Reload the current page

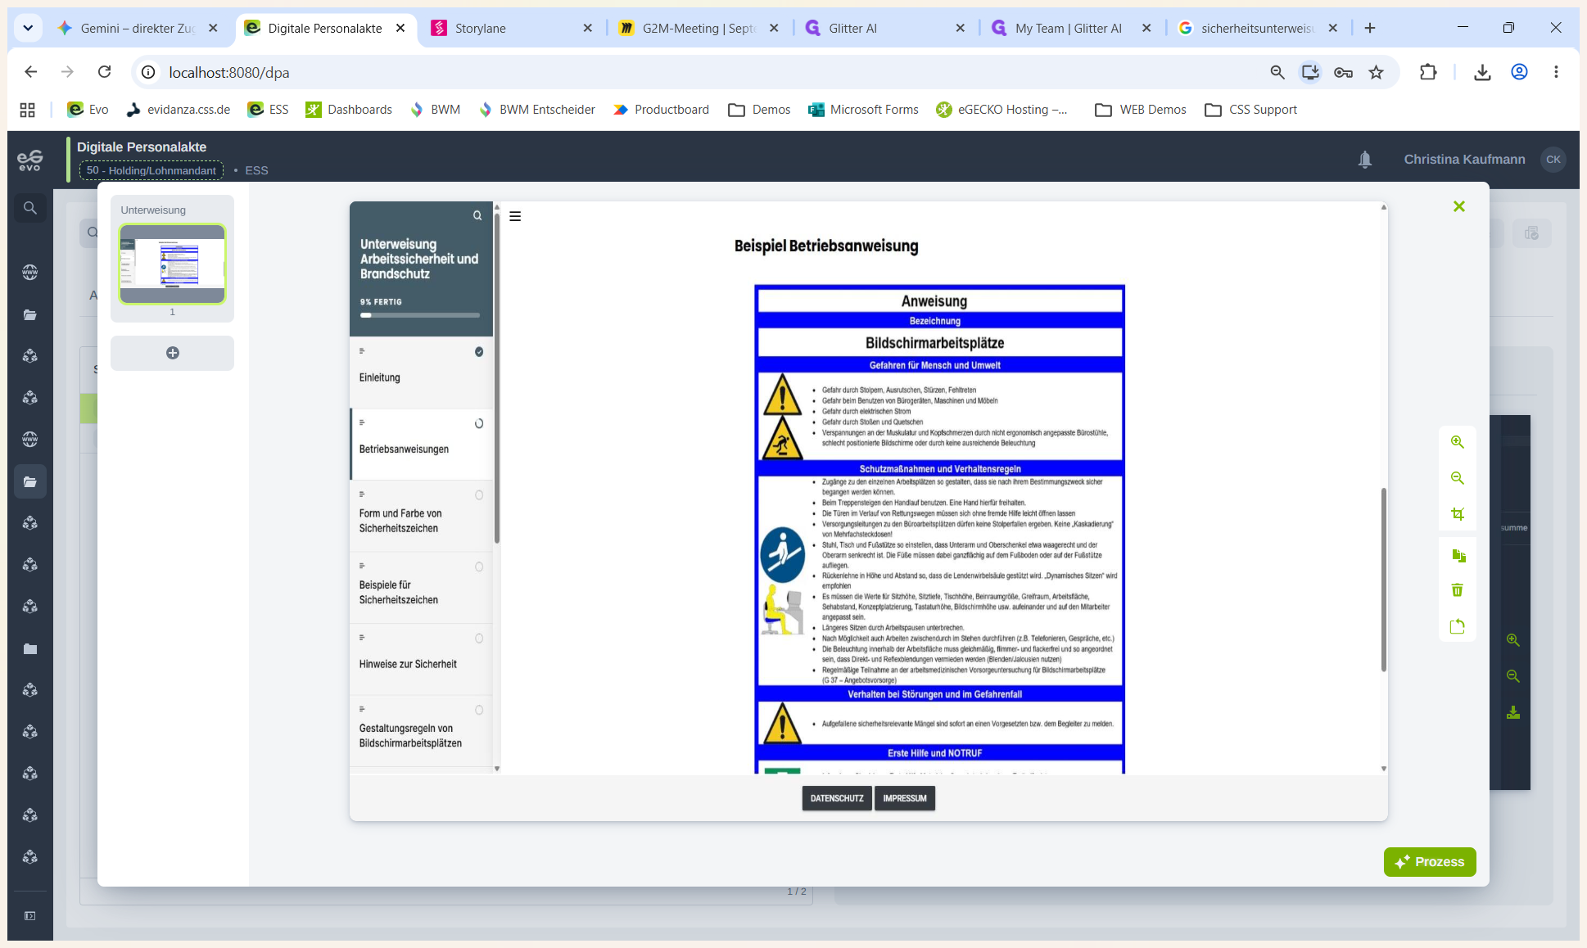(104, 72)
